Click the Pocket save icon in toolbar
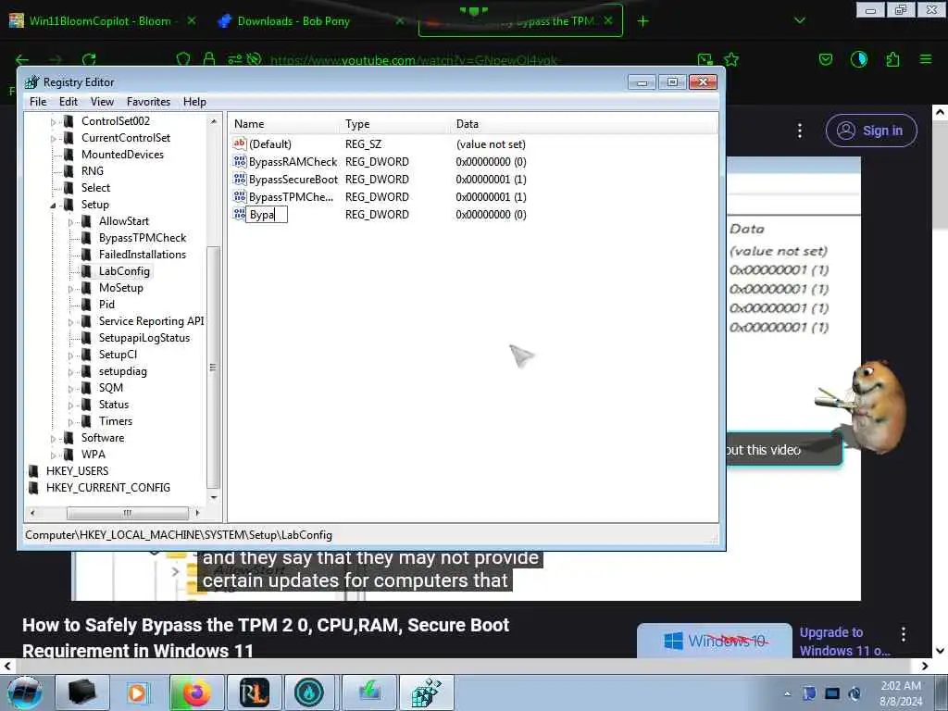948x711 pixels. 826,59
